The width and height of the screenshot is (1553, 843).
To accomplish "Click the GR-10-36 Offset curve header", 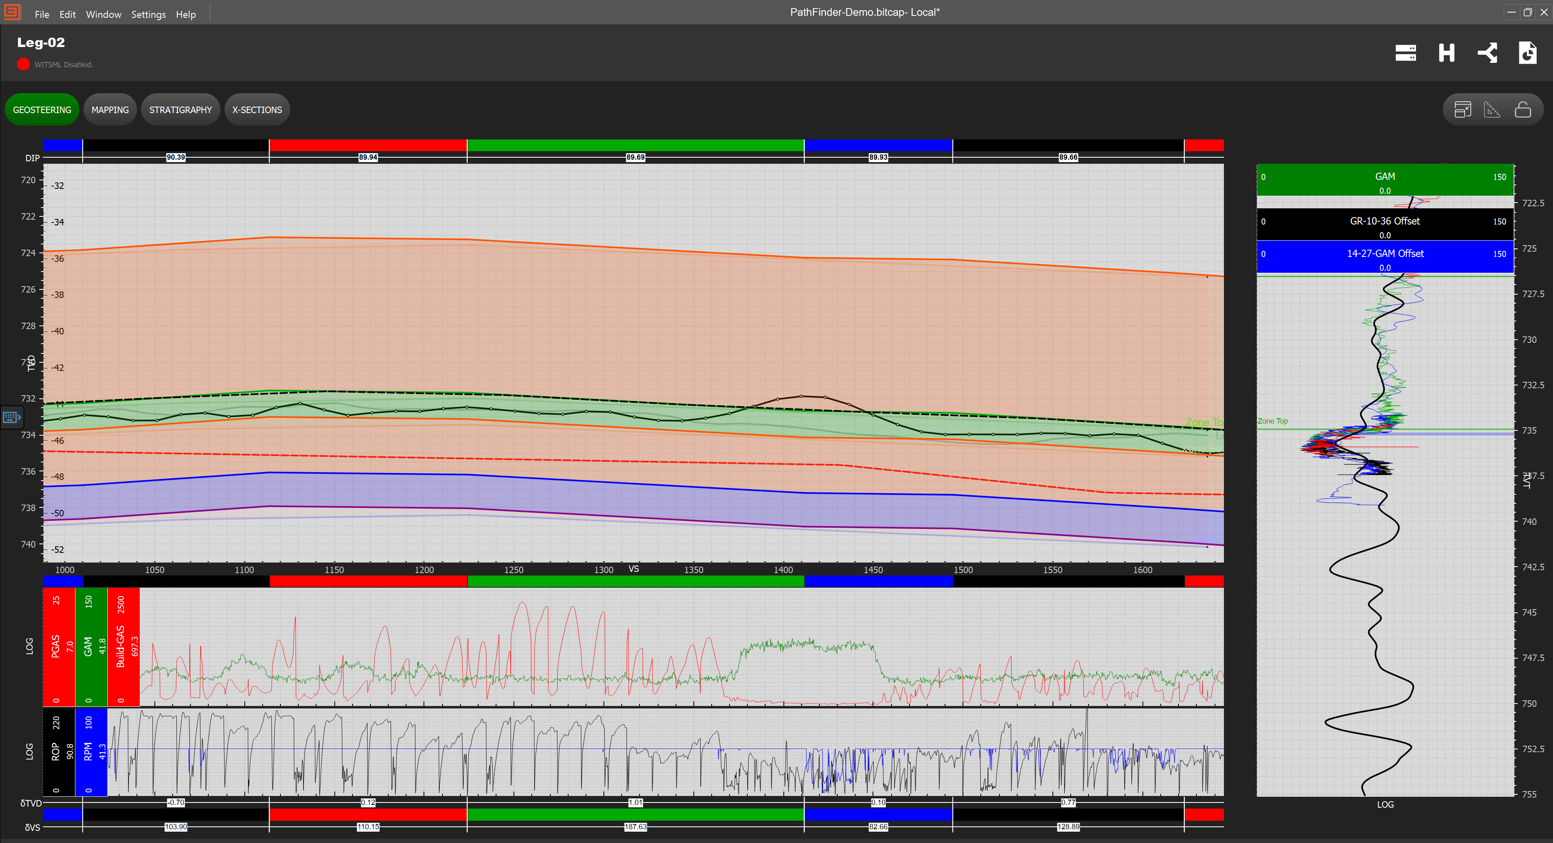I will [1385, 224].
